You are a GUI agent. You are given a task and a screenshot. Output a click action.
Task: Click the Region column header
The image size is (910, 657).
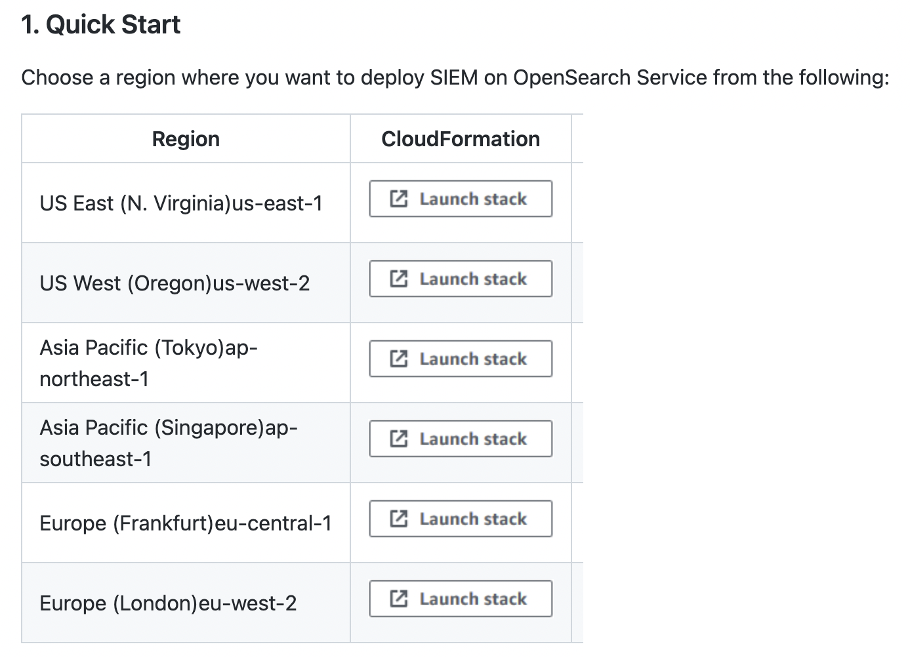coord(186,139)
